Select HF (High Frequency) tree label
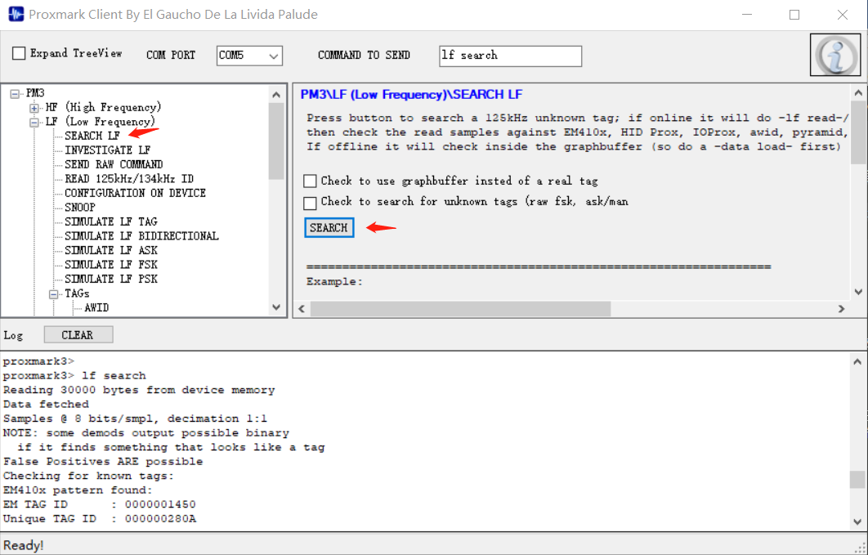Viewport: 868px width, 555px height. coord(103,107)
